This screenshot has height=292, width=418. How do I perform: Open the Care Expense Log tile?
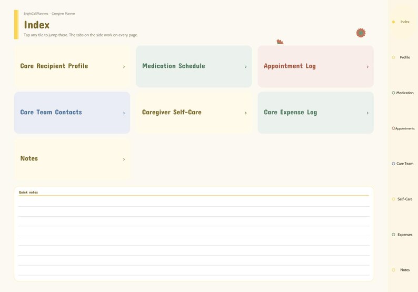316,113
